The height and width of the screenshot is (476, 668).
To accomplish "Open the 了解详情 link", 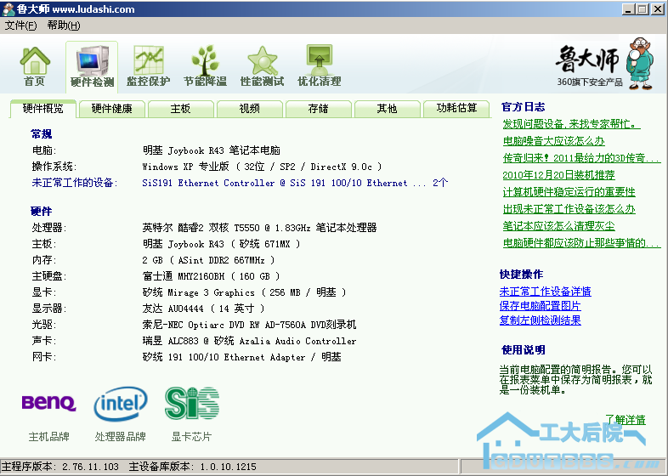I will click(625, 420).
